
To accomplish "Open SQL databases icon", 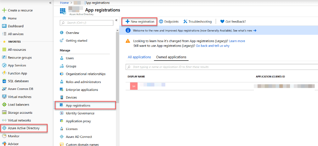I will click(4, 81).
